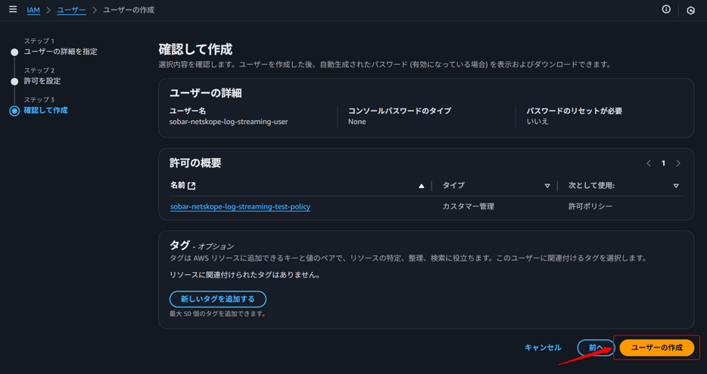Click 最大 50 個のタグ note
Image resolution: width=707 pixels, height=374 pixels.
[x=218, y=314]
